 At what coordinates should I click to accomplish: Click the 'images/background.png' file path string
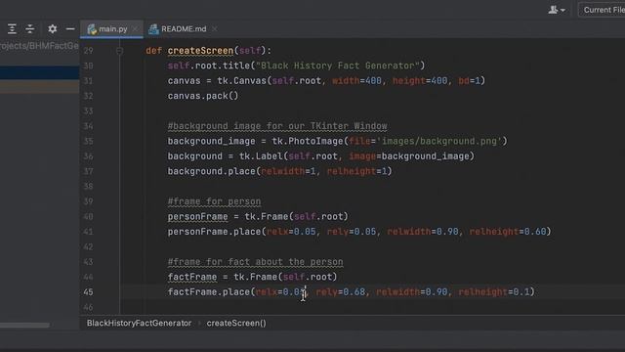(439, 141)
